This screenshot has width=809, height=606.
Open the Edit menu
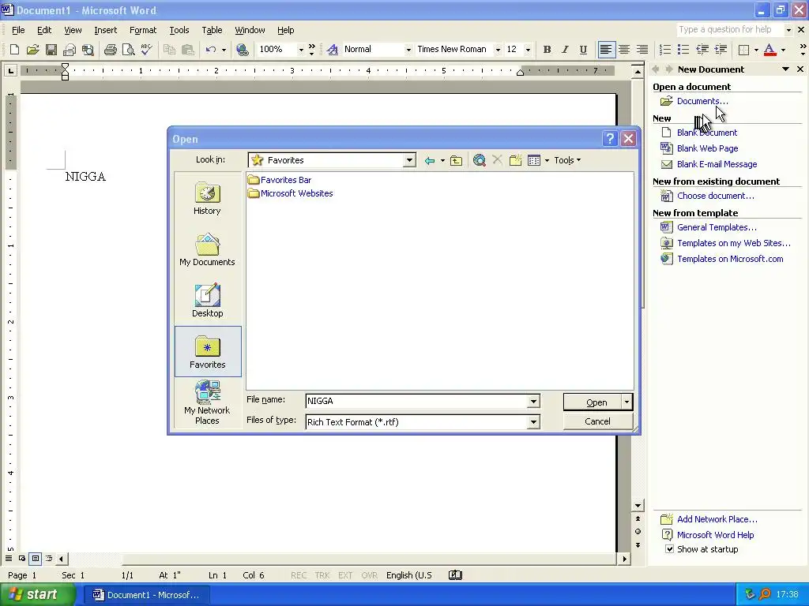point(44,30)
